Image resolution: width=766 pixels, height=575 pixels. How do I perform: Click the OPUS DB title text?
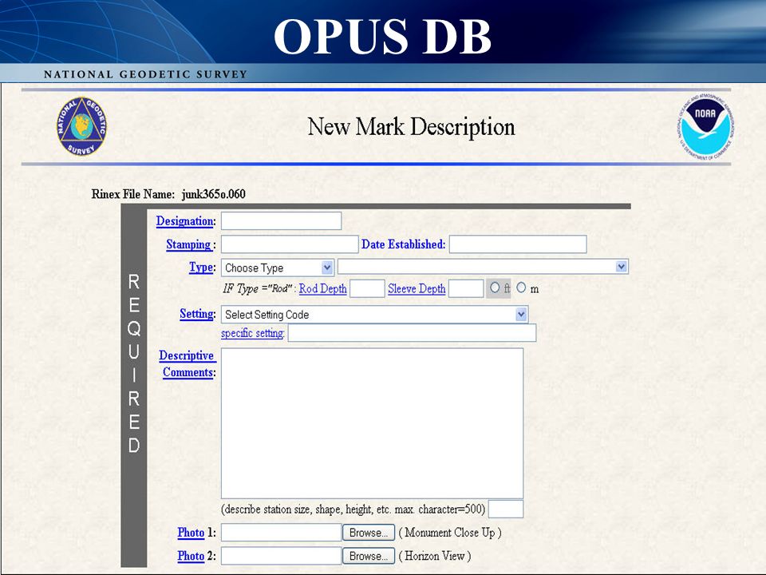click(382, 36)
